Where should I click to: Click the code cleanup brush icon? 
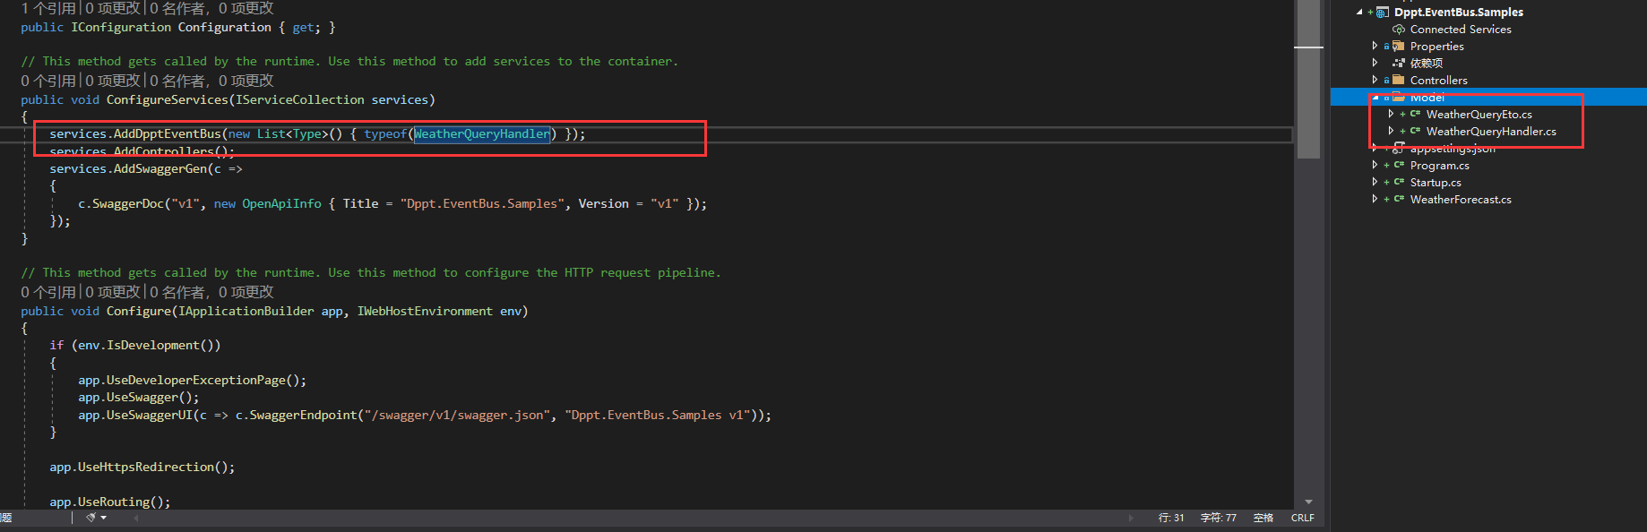click(x=91, y=518)
